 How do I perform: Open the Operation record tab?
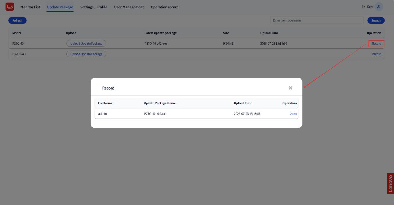[165, 7]
